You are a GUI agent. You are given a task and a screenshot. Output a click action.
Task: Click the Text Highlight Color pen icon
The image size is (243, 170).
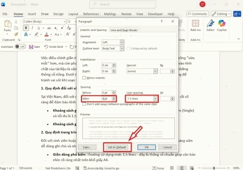(x=36, y=34)
